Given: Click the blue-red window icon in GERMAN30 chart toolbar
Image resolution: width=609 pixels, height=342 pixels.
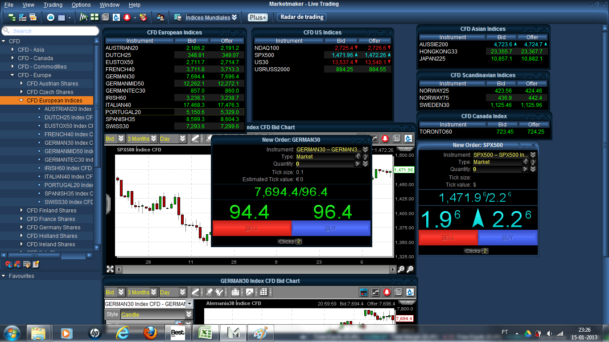Looking at the screenshot, I should 364,293.
